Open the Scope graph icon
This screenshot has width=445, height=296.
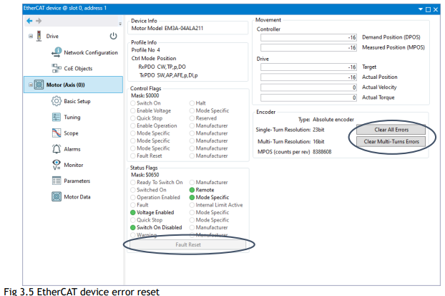click(57, 133)
